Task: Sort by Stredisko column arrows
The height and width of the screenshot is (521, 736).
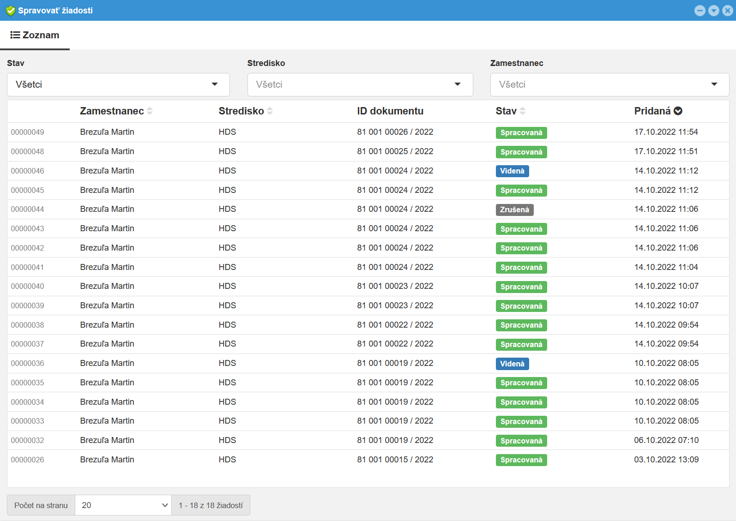Action: pos(270,111)
